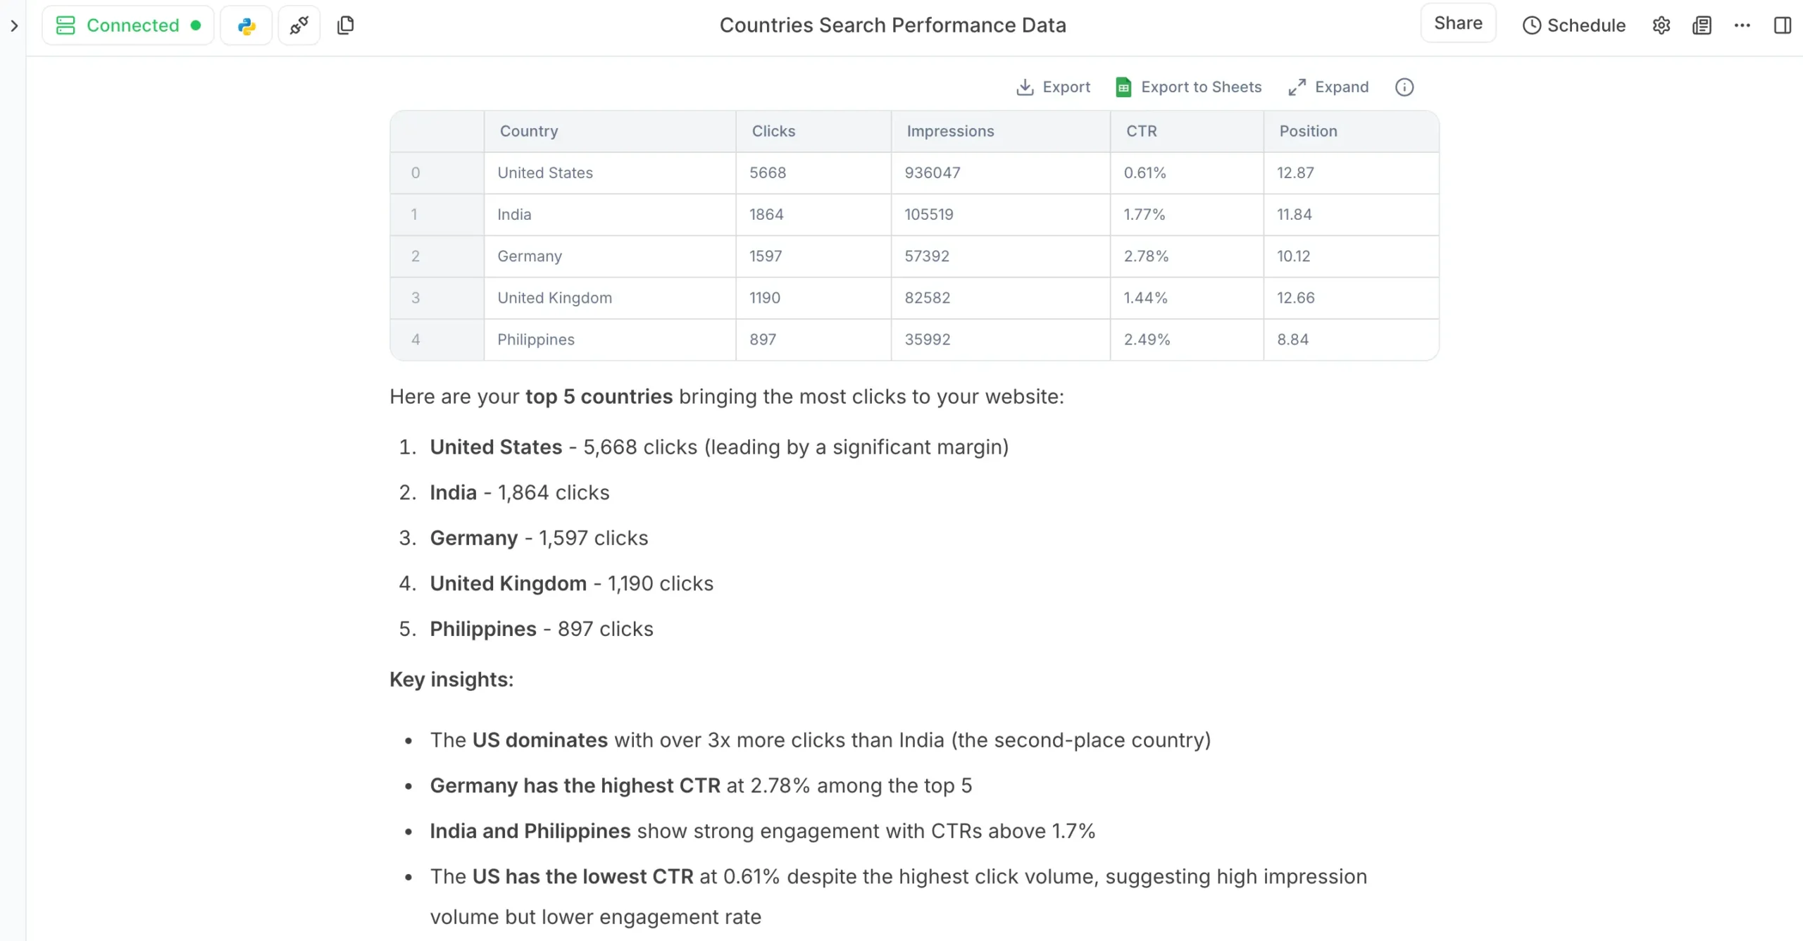Click the table info icon
This screenshot has height=941, width=1803.
(1404, 87)
